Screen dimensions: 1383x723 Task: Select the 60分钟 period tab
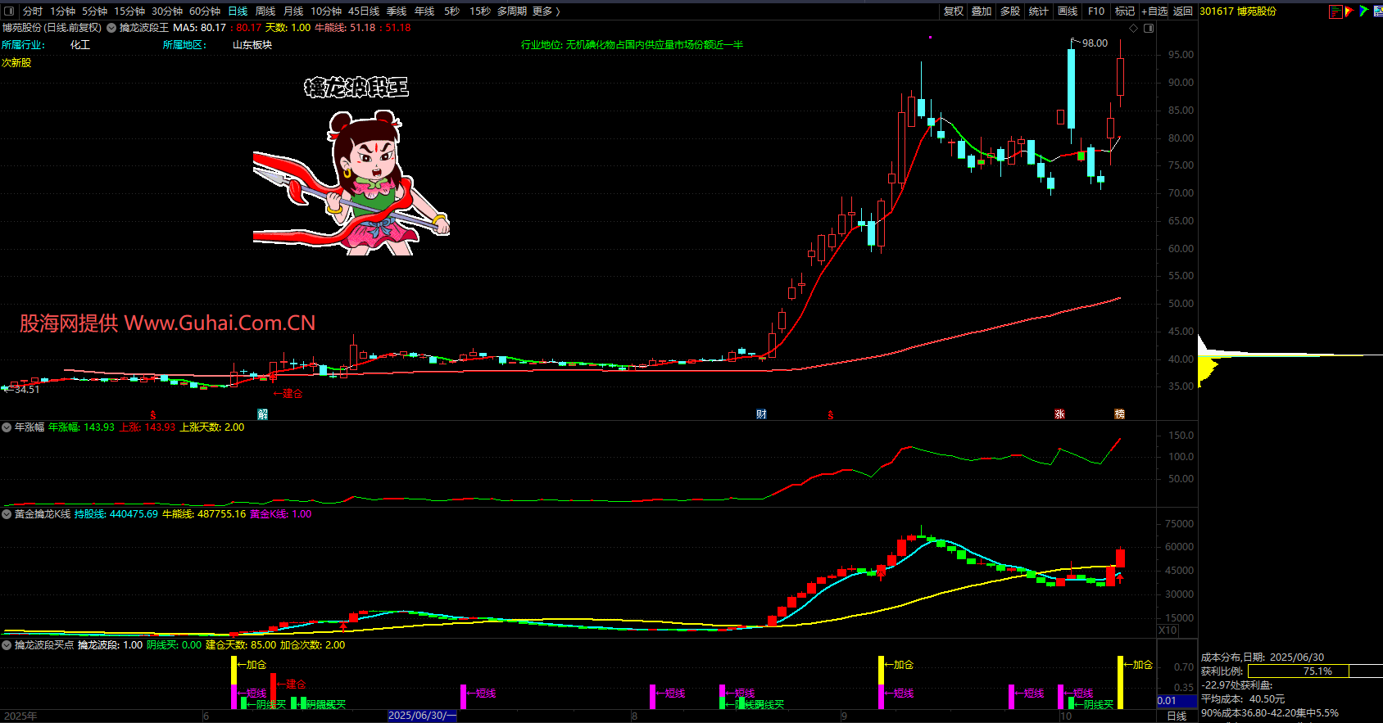click(x=205, y=11)
